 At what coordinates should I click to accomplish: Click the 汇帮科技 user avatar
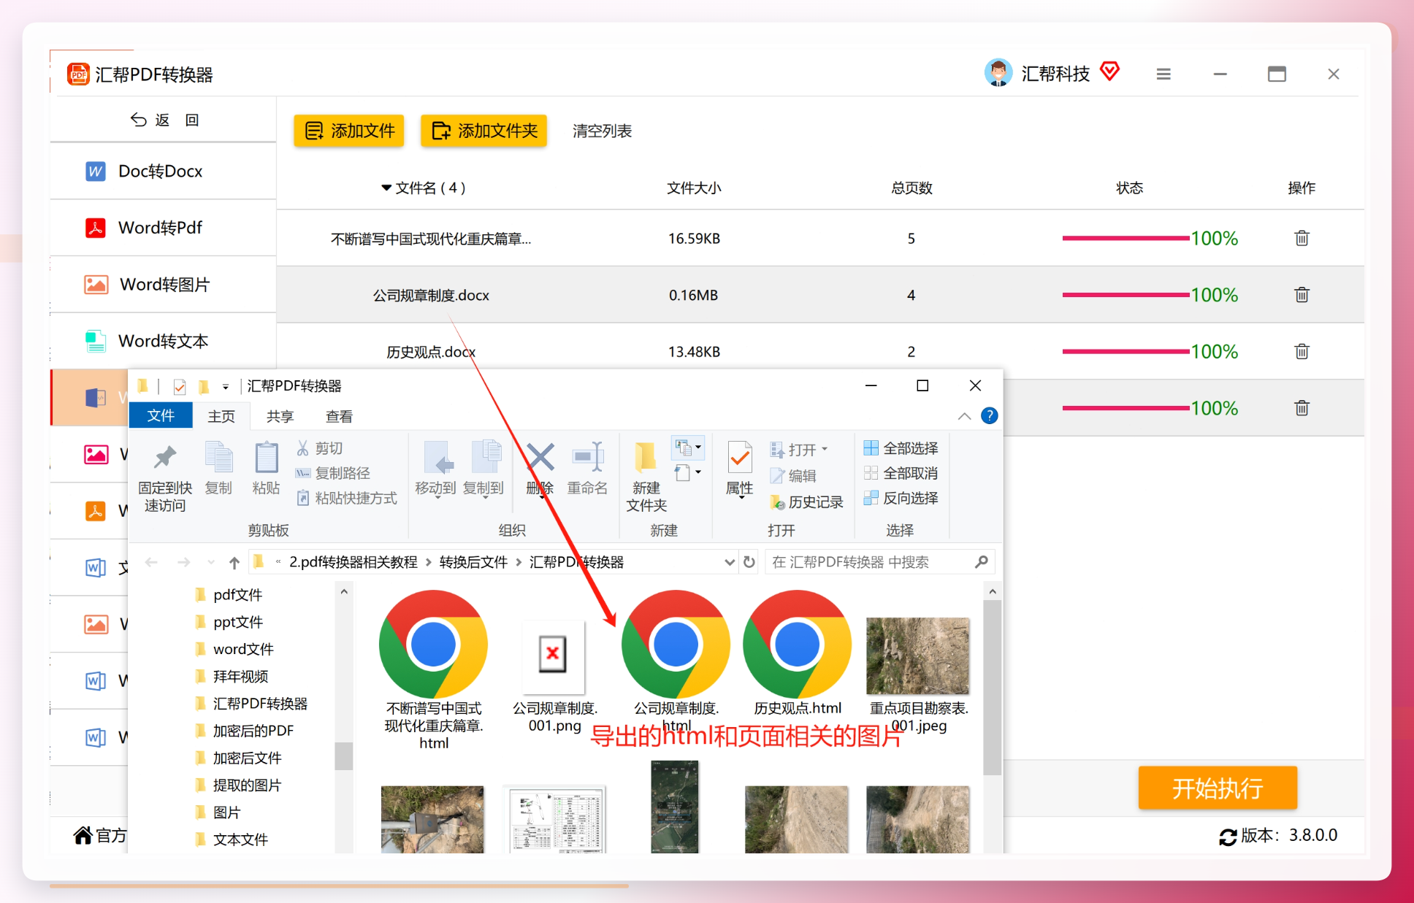998,73
